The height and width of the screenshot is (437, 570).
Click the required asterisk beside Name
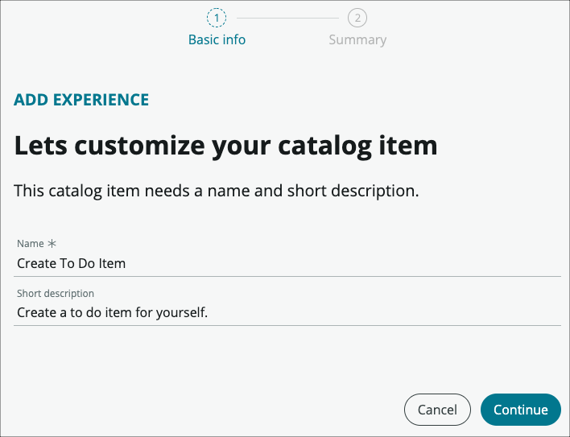click(x=53, y=243)
